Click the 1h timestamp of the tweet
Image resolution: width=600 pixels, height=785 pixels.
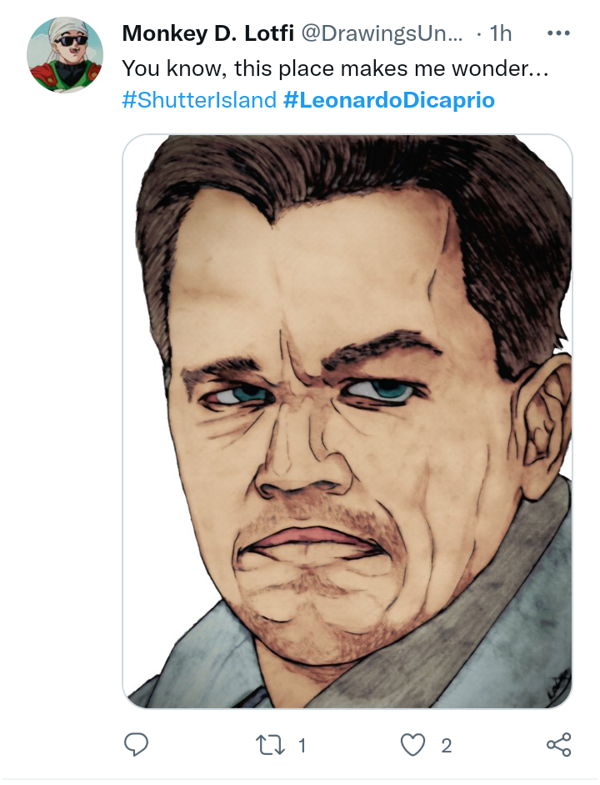point(501,33)
